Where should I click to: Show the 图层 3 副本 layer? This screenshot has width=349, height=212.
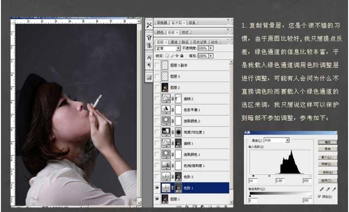(157, 65)
